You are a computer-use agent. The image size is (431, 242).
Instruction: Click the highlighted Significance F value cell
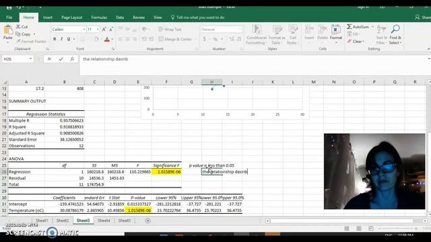pyautogui.click(x=166, y=172)
